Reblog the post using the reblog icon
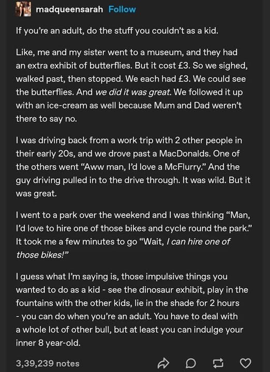This screenshot has width=270, height=372. (218, 363)
